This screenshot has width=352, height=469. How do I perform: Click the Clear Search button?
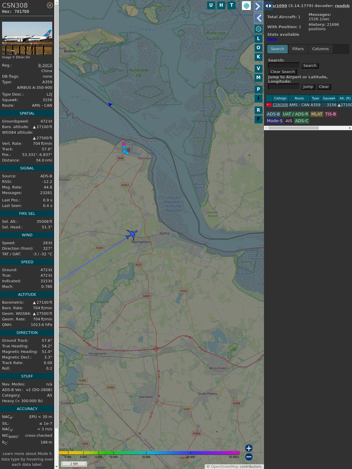pos(282,72)
